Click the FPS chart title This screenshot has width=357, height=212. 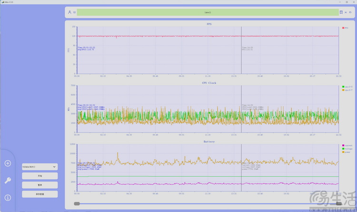click(x=209, y=24)
